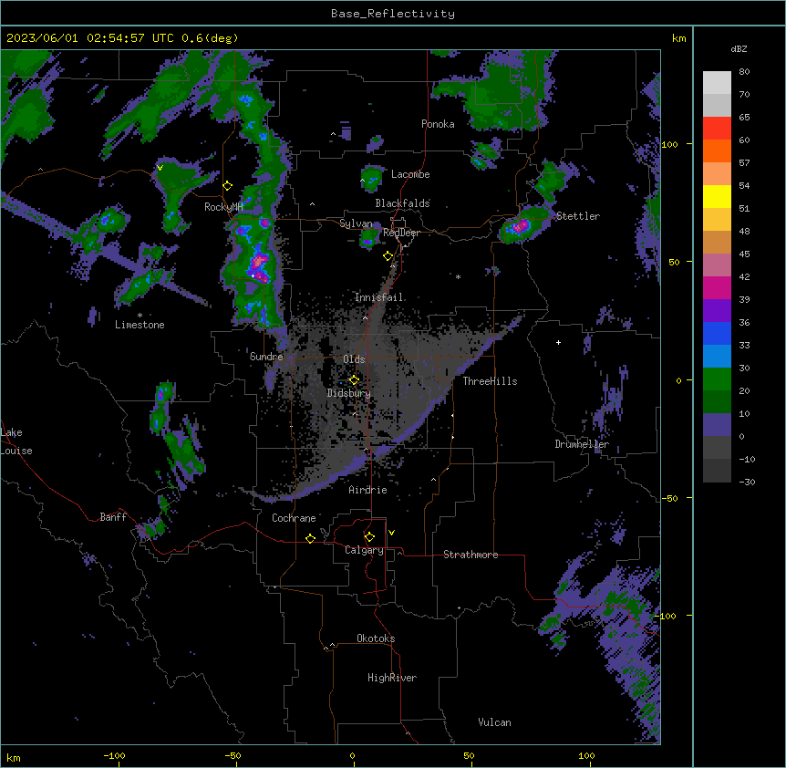
Task: Select the HighRiver town label
Action: [392, 678]
